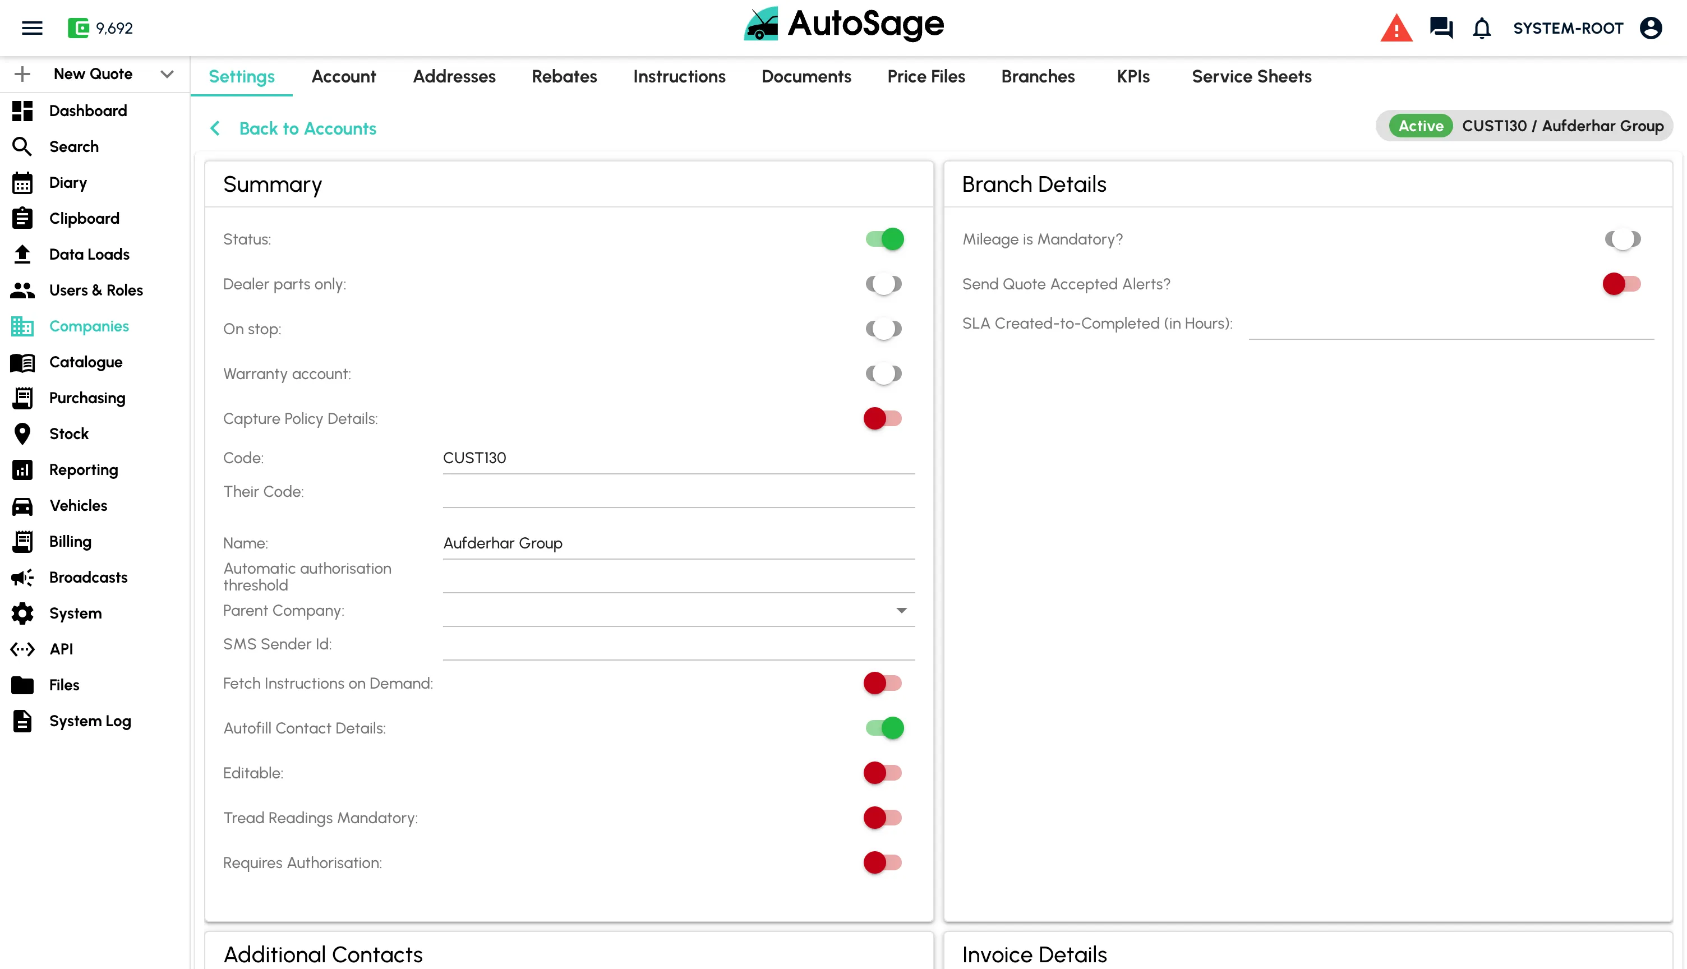The width and height of the screenshot is (1687, 969).
Task: Open the Instructions tab
Action: point(679,76)
